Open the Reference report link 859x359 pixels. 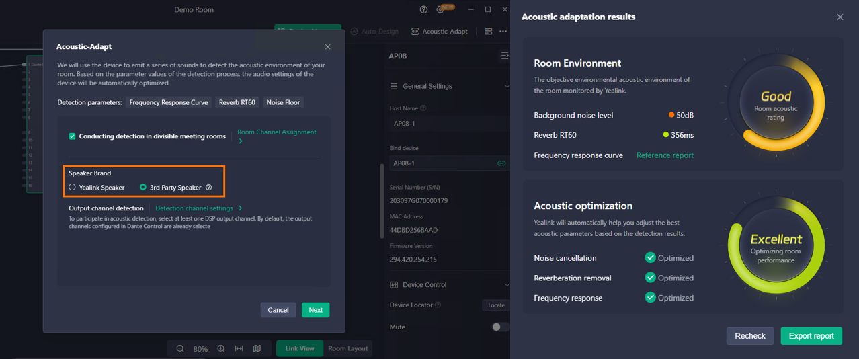coord(665,155)
